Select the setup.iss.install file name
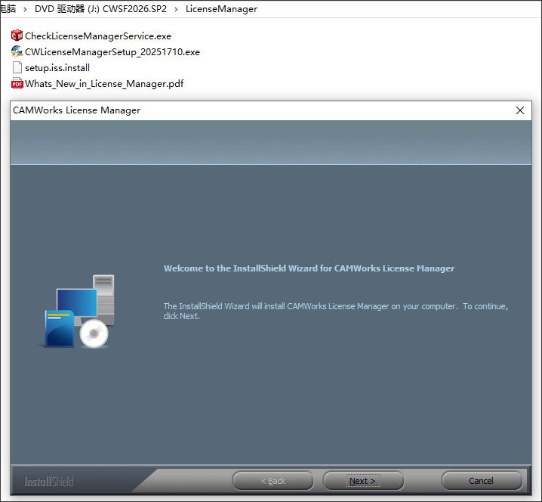This screenshot has height=502, width=542. pyautogui.click(x=57, y=68)
